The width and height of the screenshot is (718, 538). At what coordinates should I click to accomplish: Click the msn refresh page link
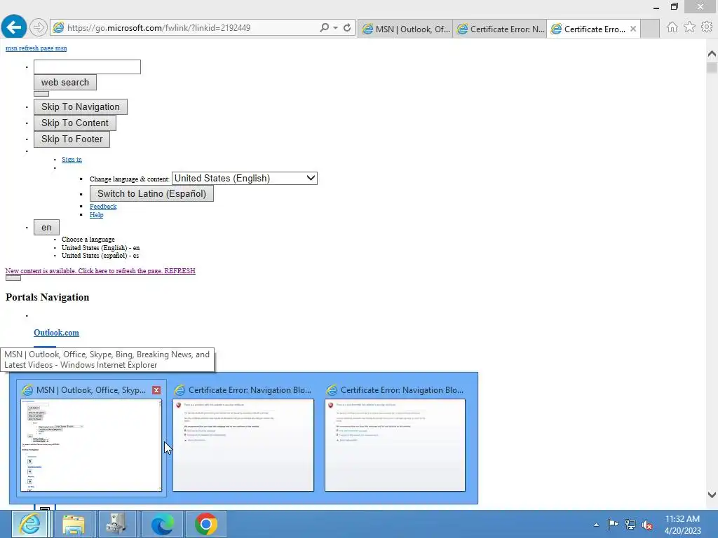pyautogui.click(x=36, y=48)
